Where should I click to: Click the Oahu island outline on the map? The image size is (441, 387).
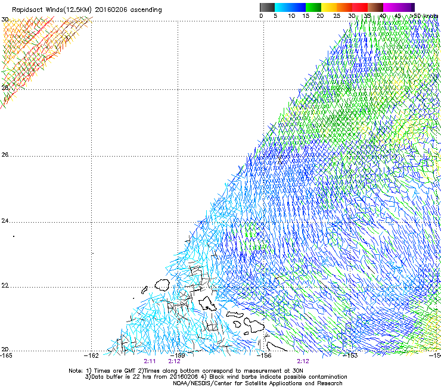pyautogui.click(x=207, y=304)
